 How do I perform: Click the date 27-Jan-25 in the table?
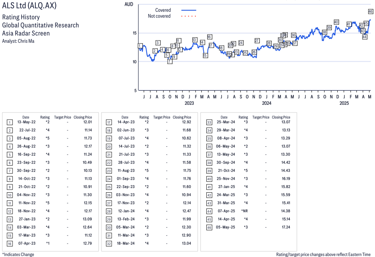click(x=226, y=187)
